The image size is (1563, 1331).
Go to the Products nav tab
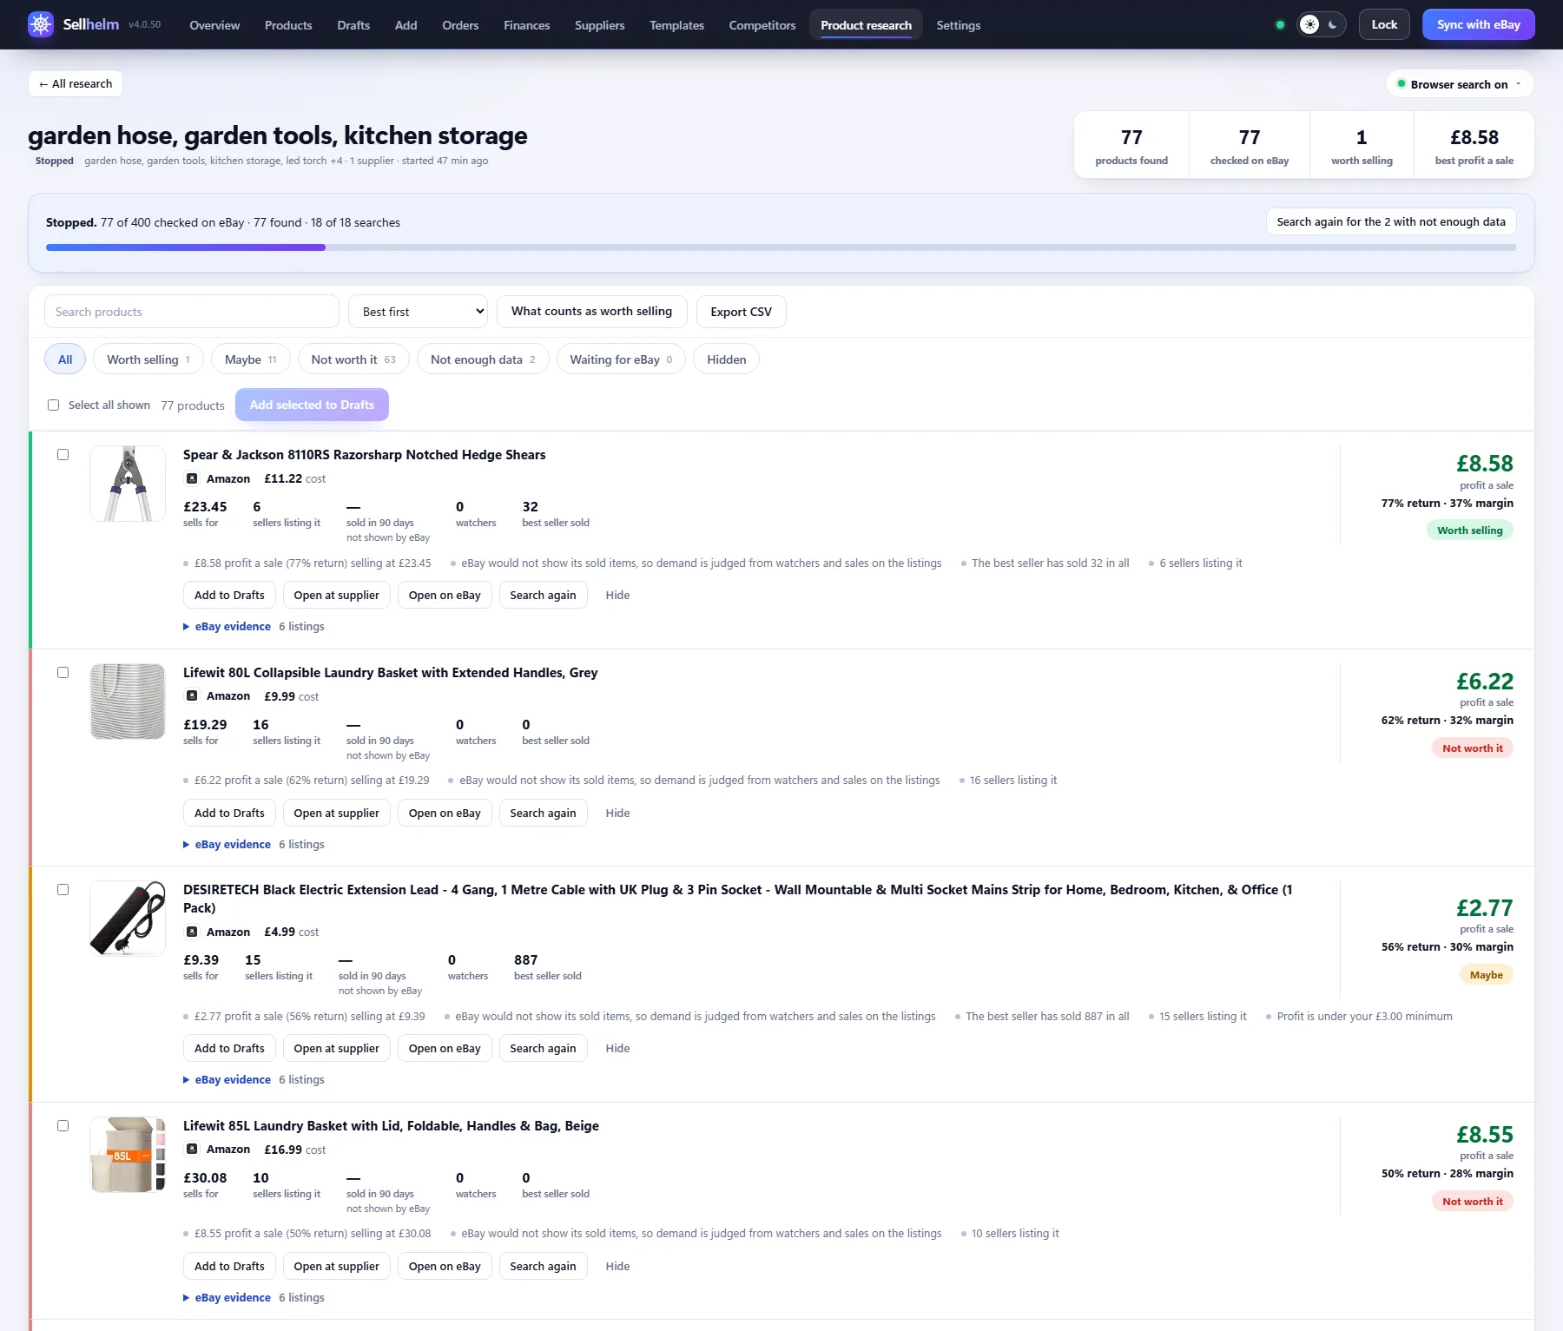coord(288,25)
